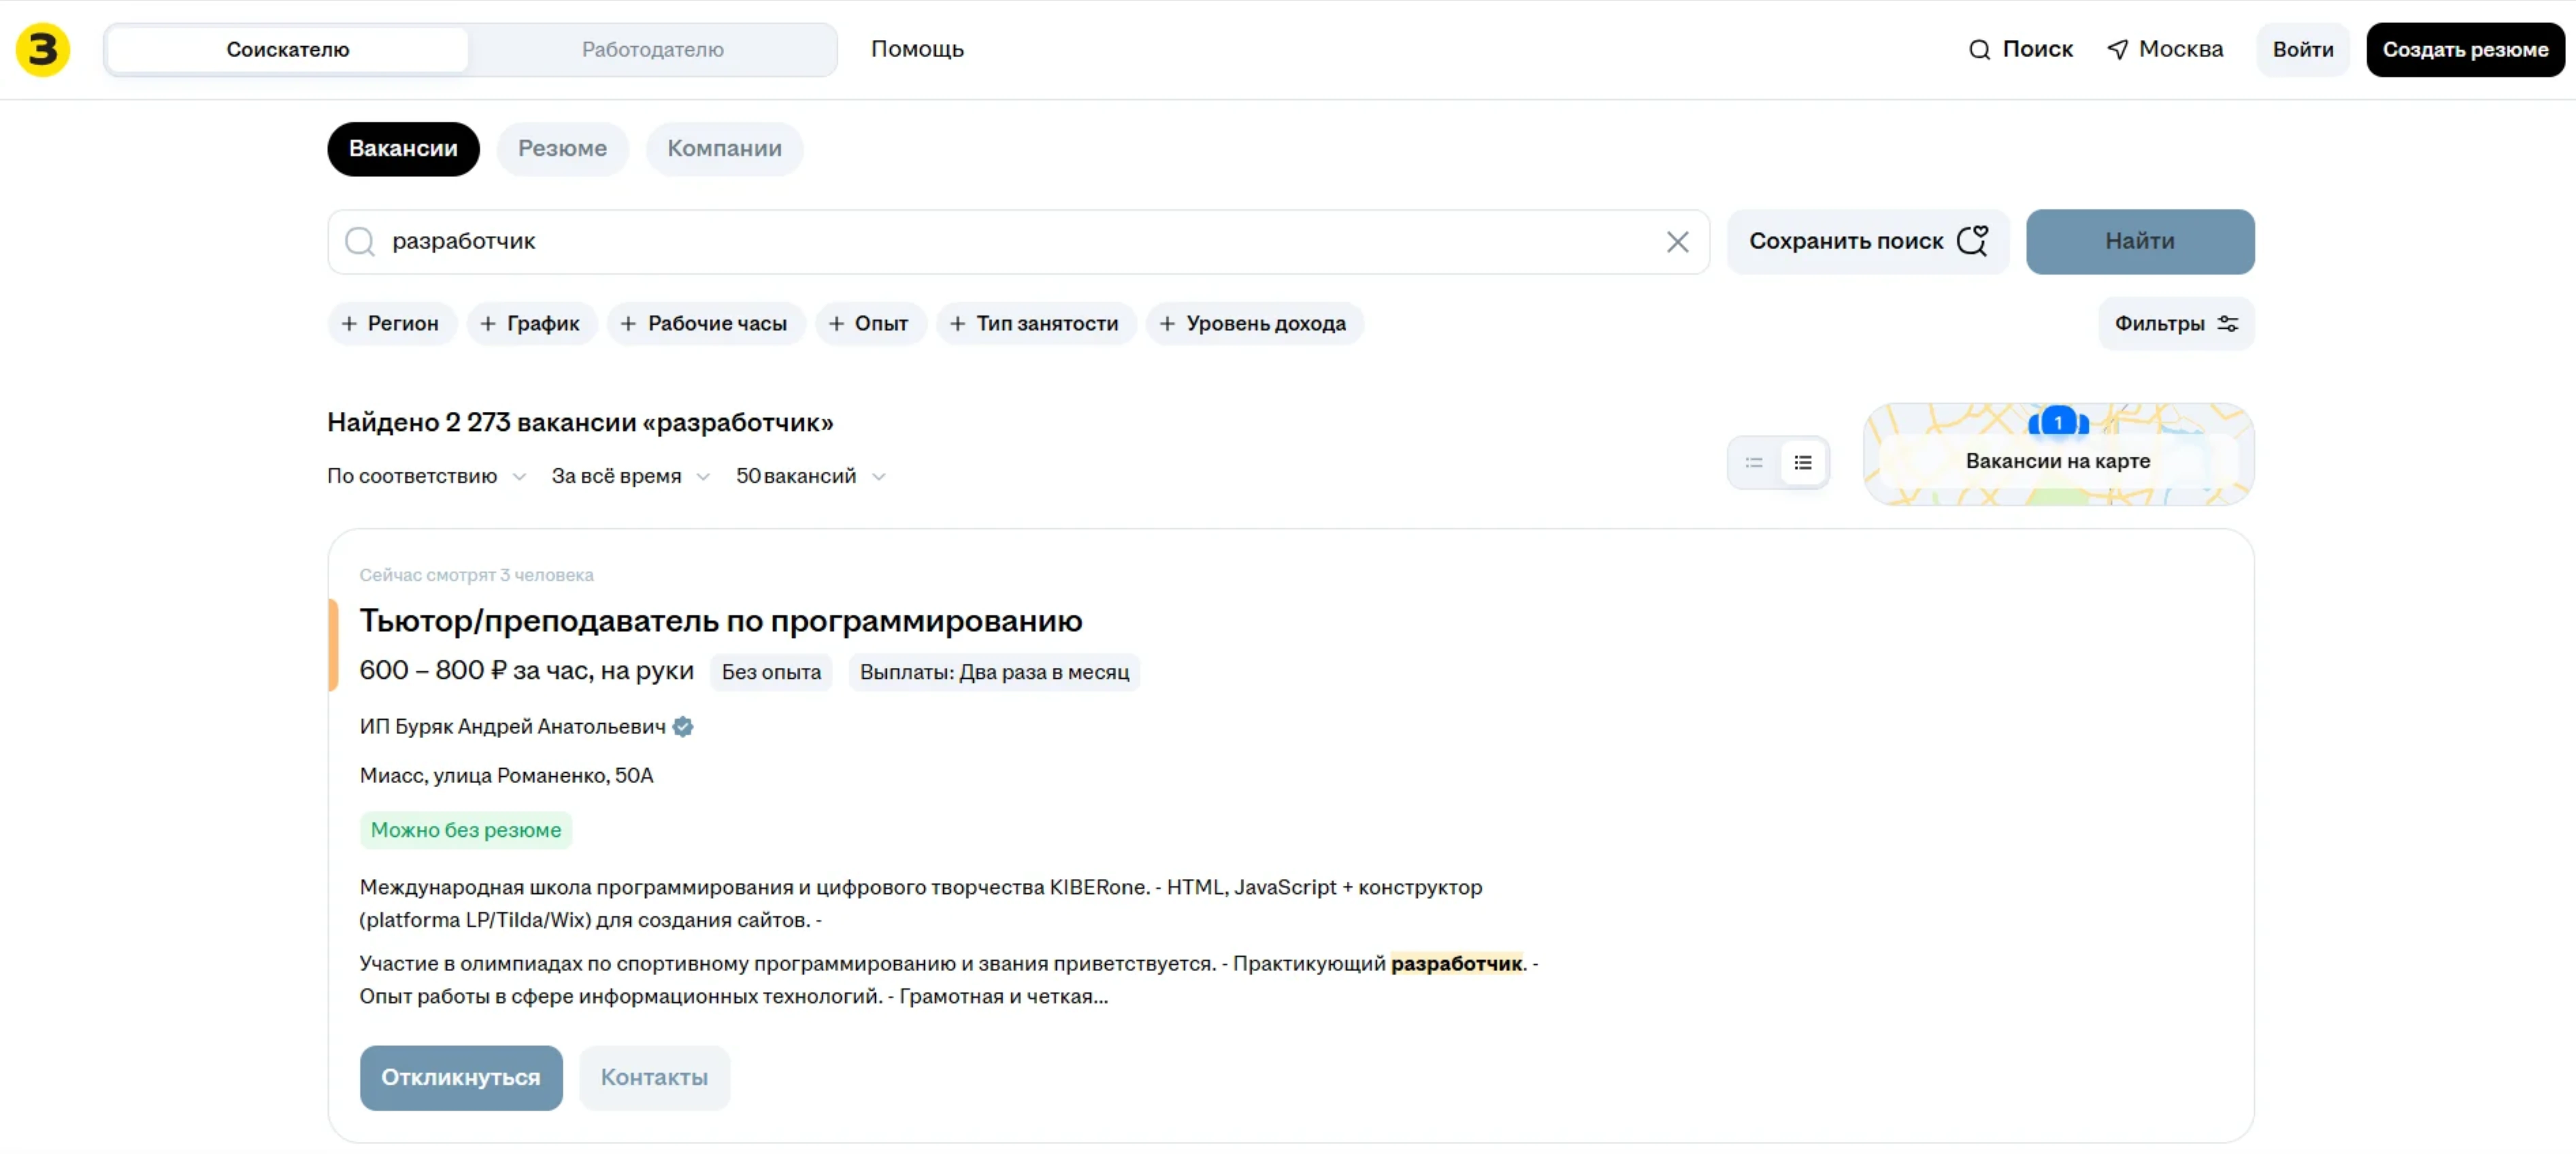Open the Уровень дохода filter chip
This screenshot has width=2576, height=1154.
point(1255,324)
